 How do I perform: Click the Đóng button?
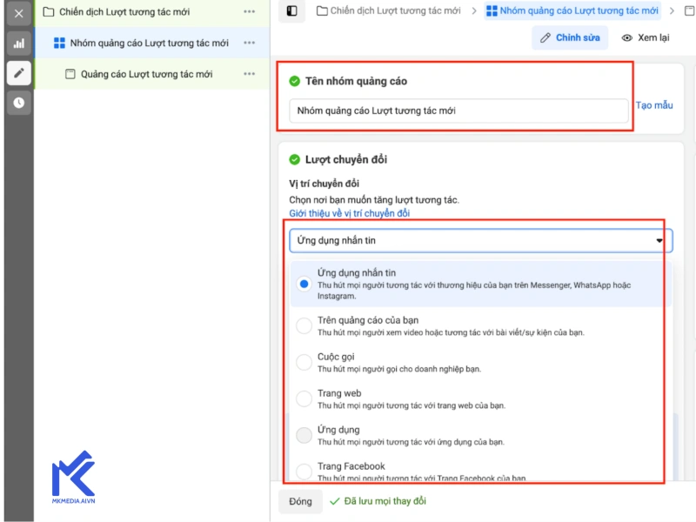[300, 502]
